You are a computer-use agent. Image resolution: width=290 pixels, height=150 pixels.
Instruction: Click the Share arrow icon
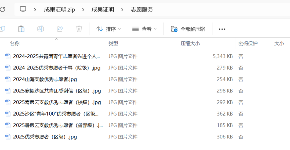(60, 29)
